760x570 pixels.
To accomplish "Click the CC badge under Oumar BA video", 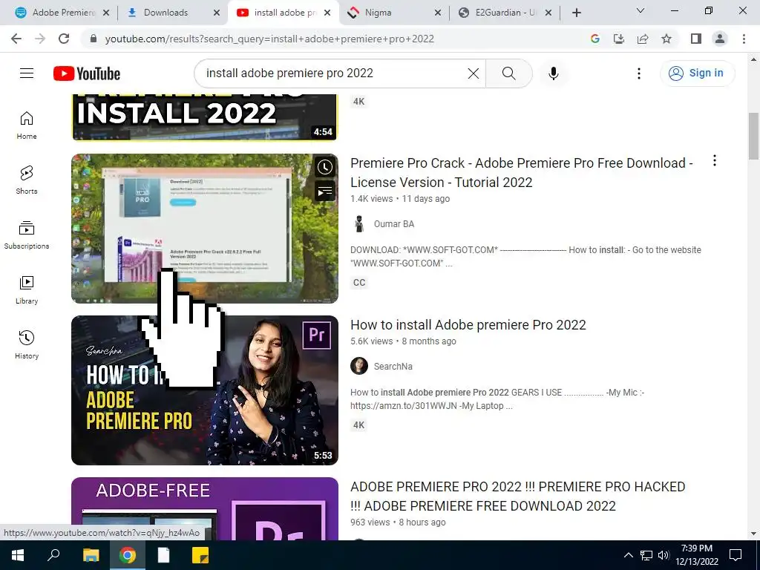I will click(359, 283).
